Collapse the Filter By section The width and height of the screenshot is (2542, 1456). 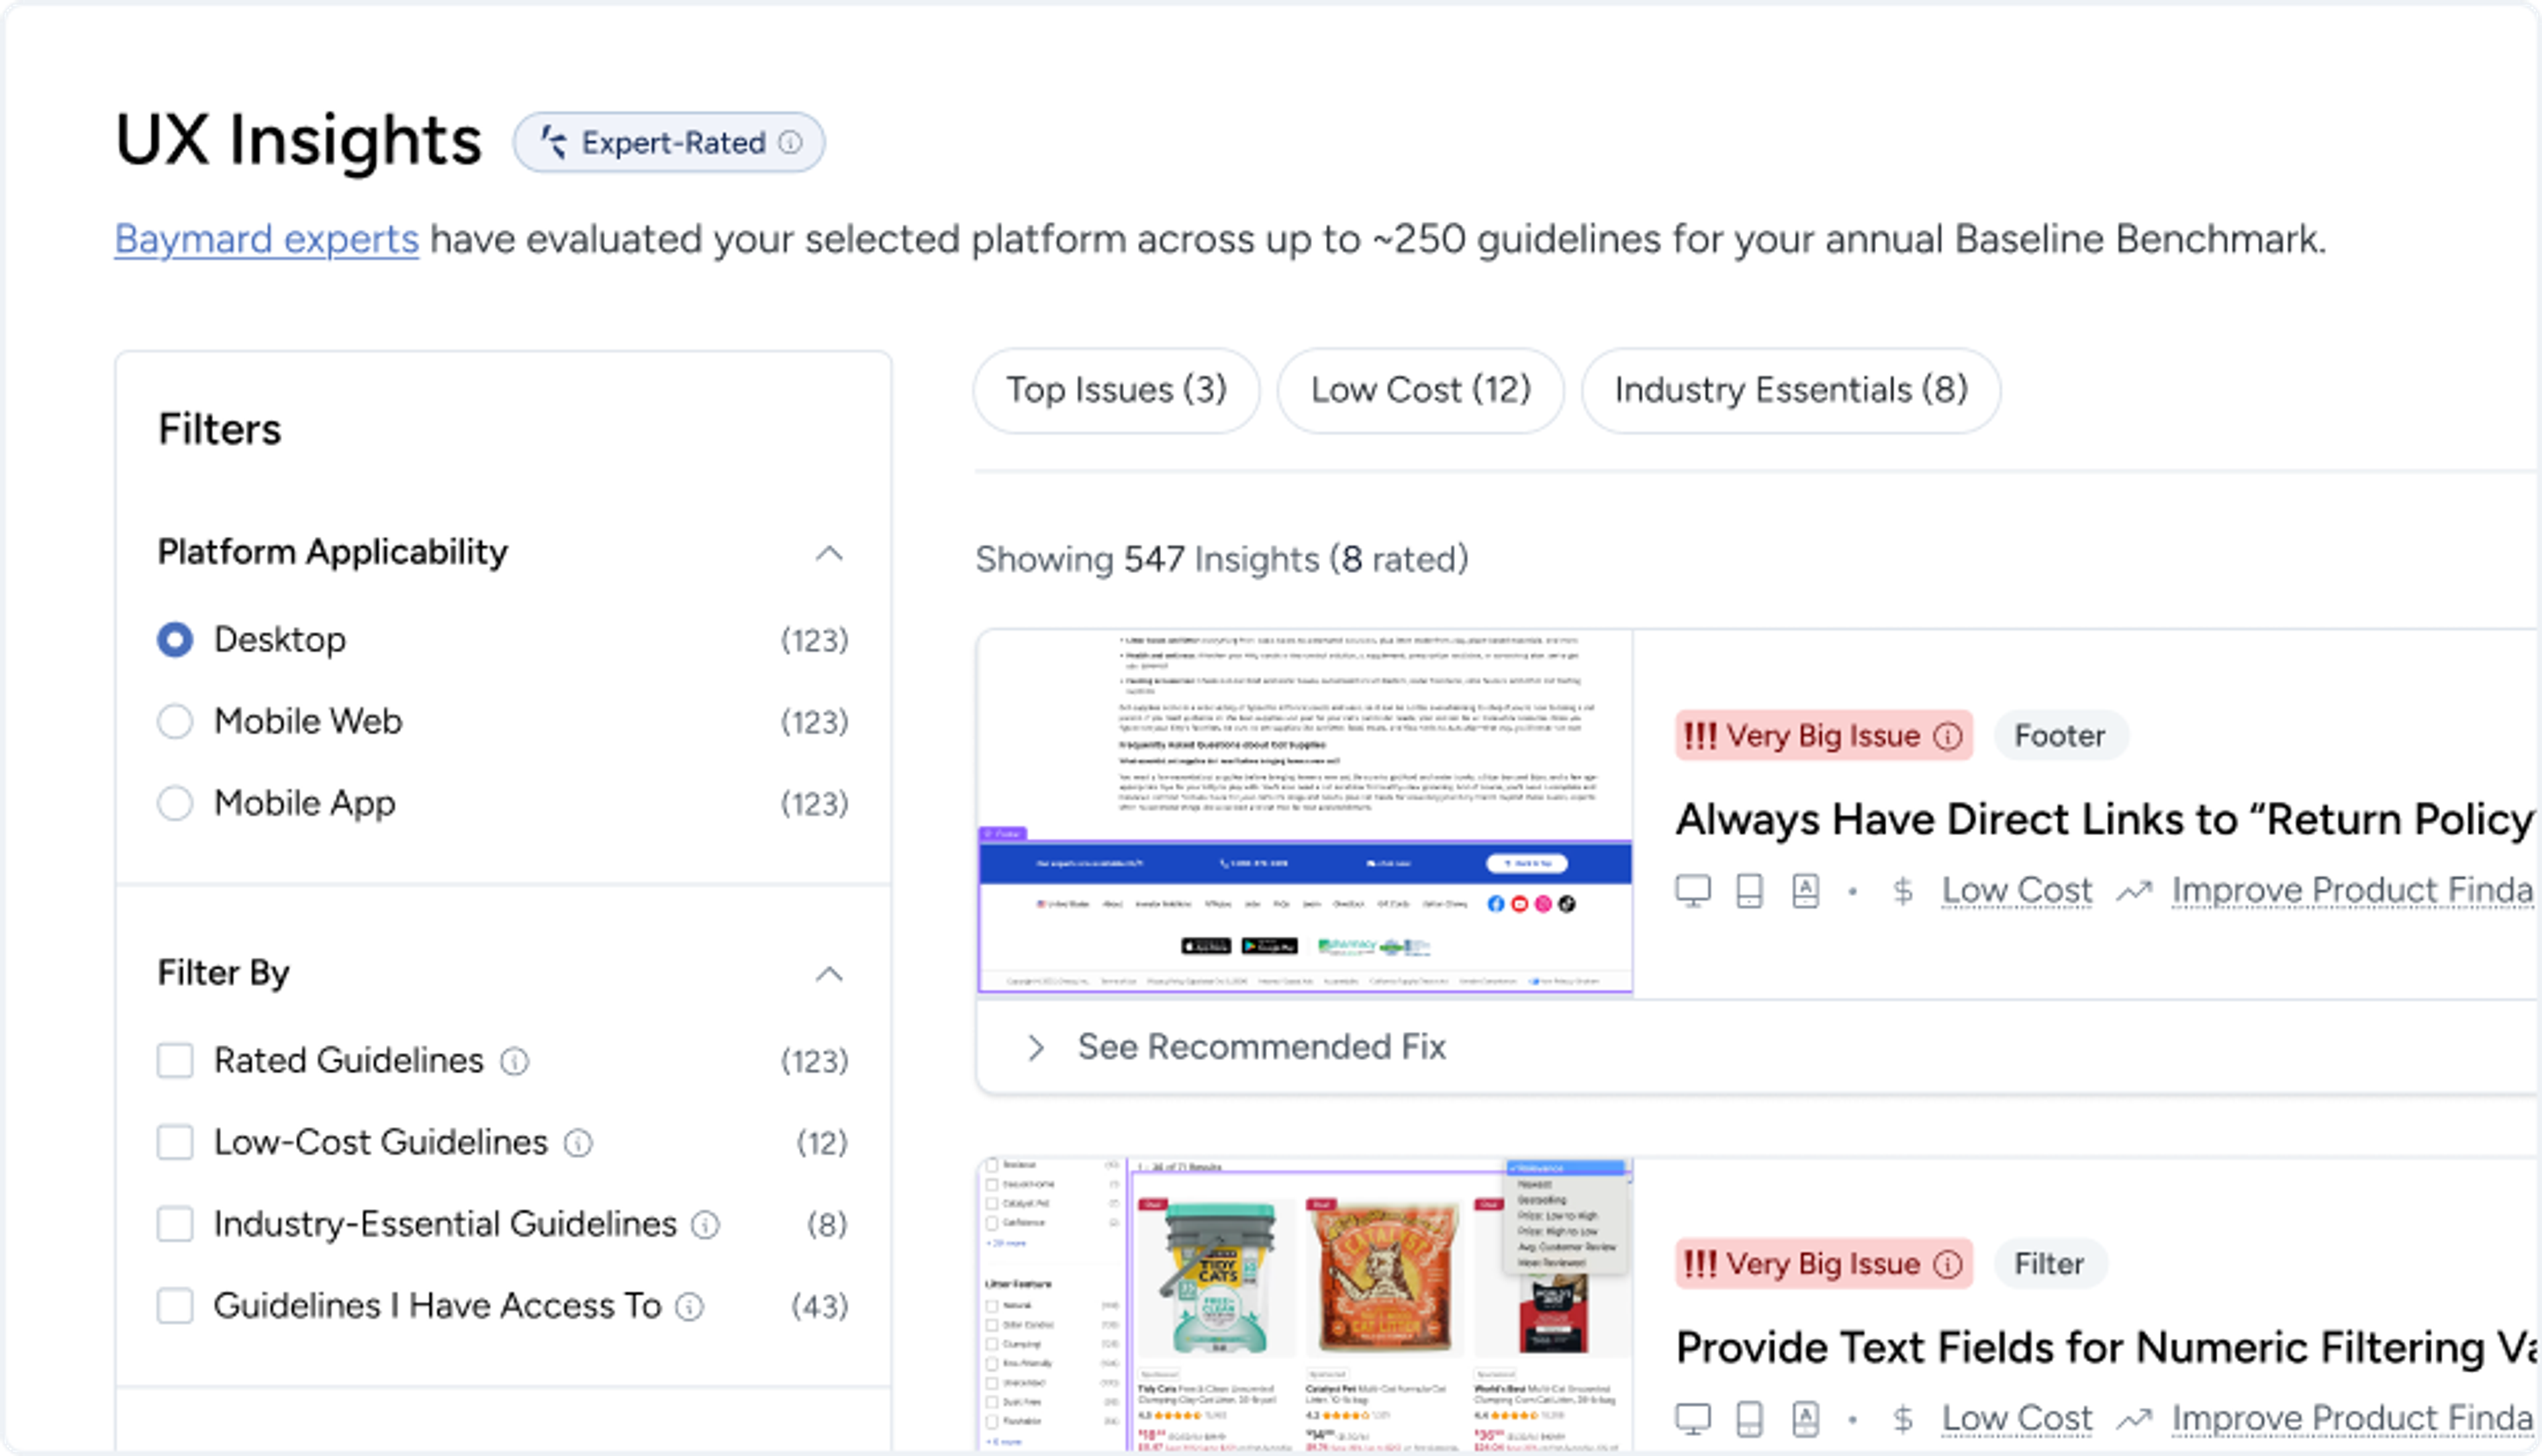[829, 974]
